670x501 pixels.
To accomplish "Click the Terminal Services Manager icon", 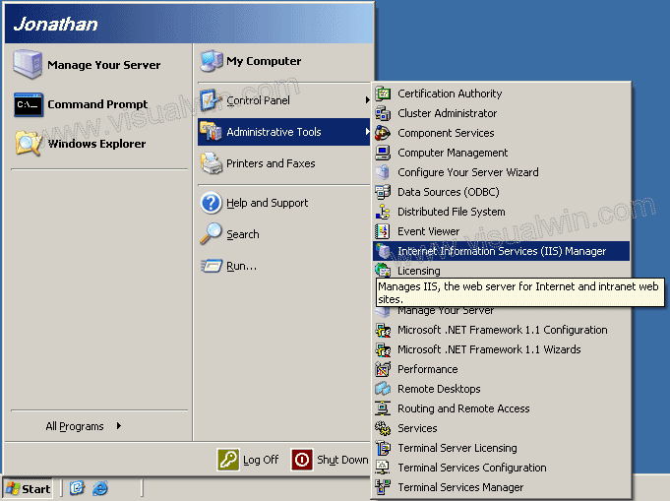I will (x=383, y=487).
